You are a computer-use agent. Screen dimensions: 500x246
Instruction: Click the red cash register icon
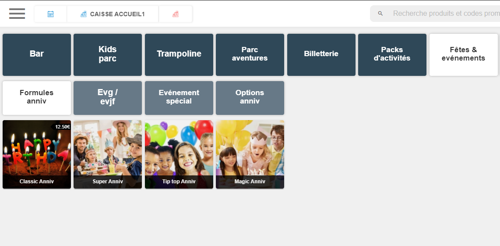(x=176, y=14)
